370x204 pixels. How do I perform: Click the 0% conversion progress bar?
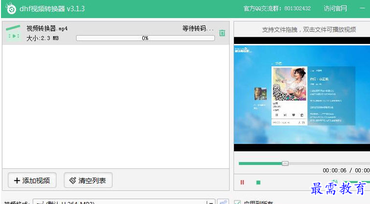pyautogui.click(x=145, y=38)
